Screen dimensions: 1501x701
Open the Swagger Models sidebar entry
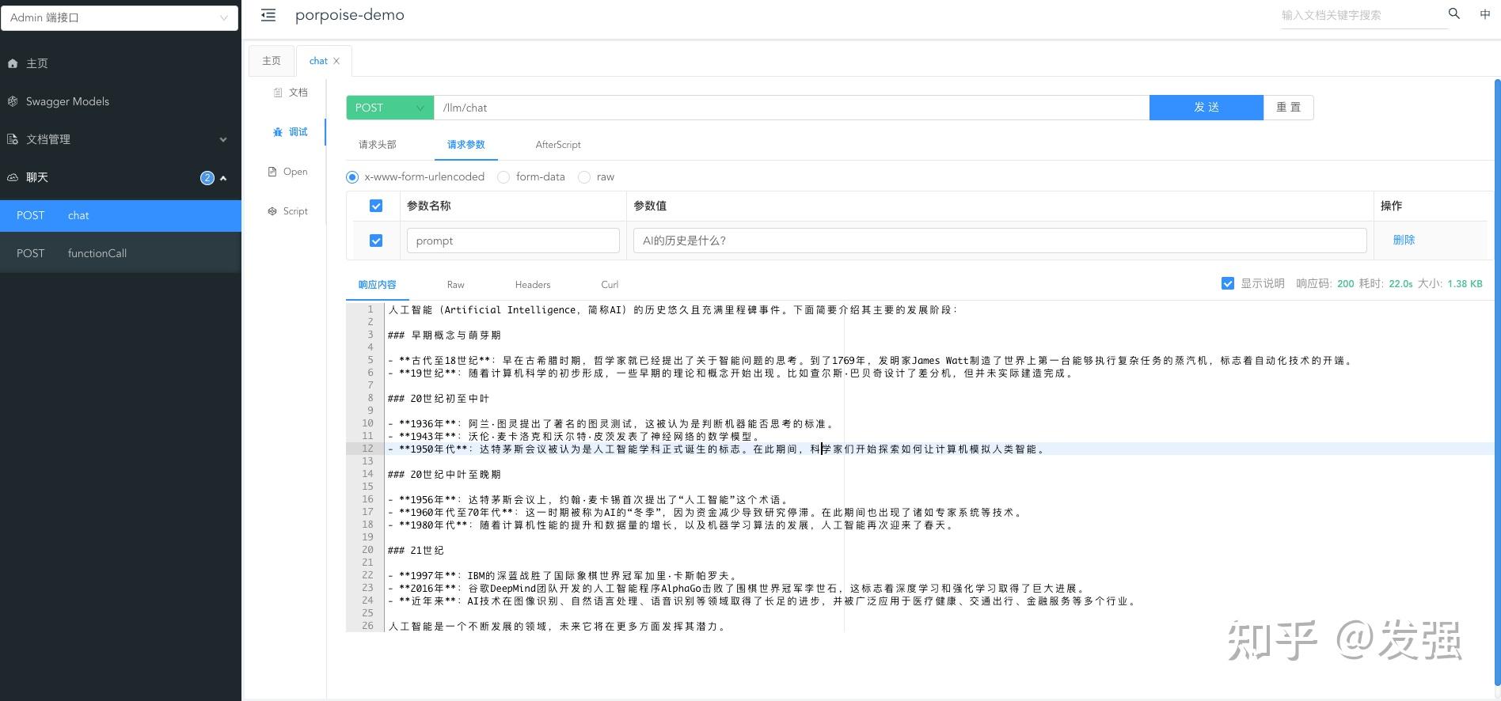[120, 101]
